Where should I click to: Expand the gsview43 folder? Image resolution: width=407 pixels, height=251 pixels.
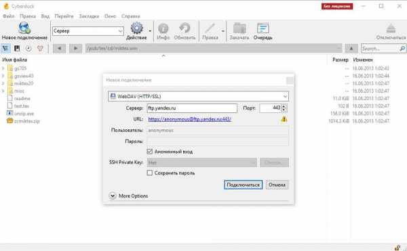pyautogui.click(x=3, y=76)
